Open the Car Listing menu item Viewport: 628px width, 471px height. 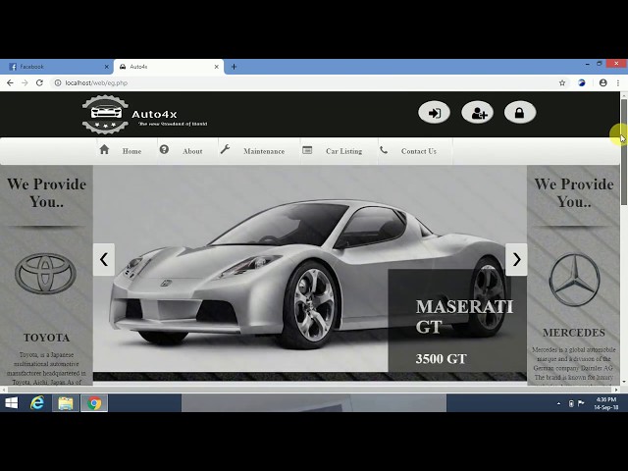click(343, 151)
